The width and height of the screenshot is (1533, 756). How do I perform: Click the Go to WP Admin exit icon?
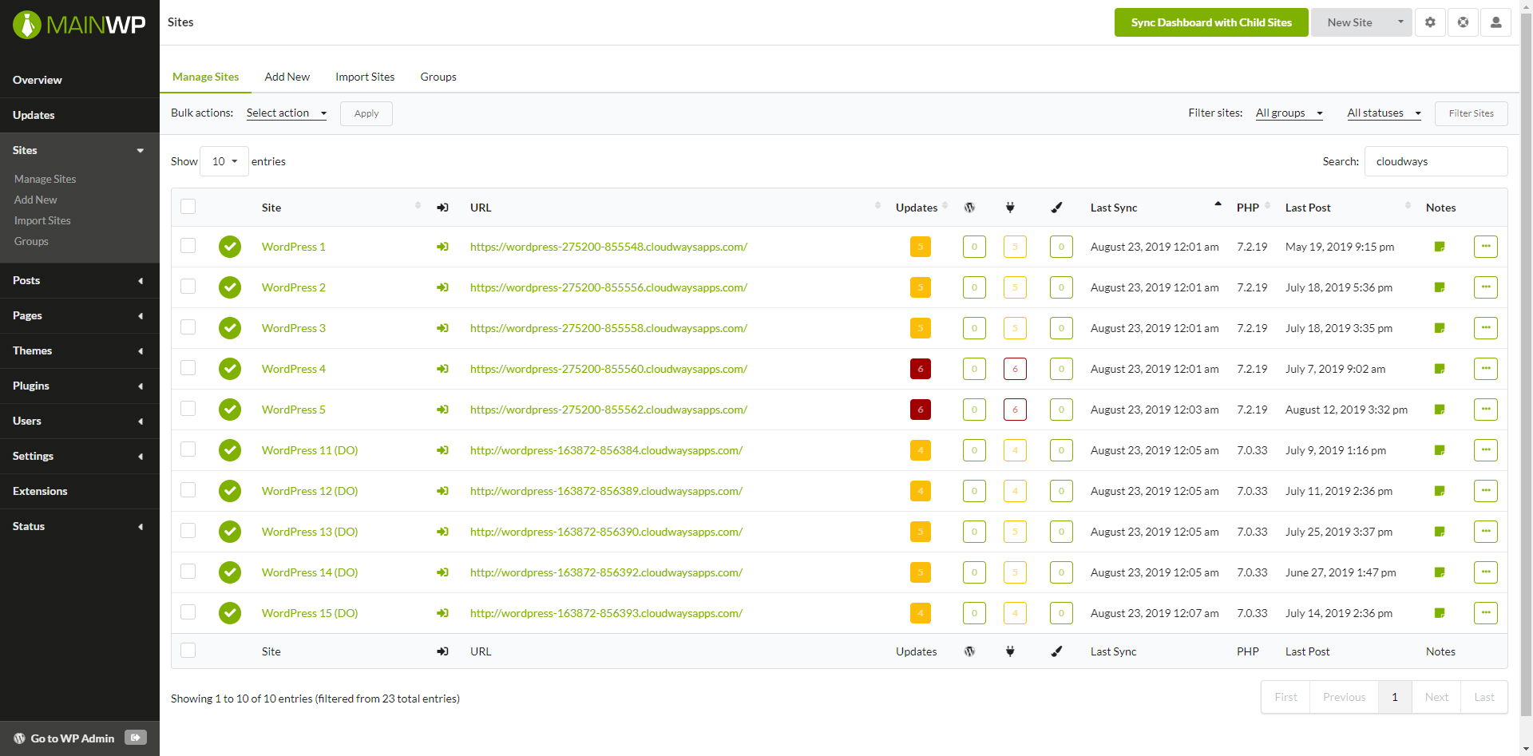point(136,738)
